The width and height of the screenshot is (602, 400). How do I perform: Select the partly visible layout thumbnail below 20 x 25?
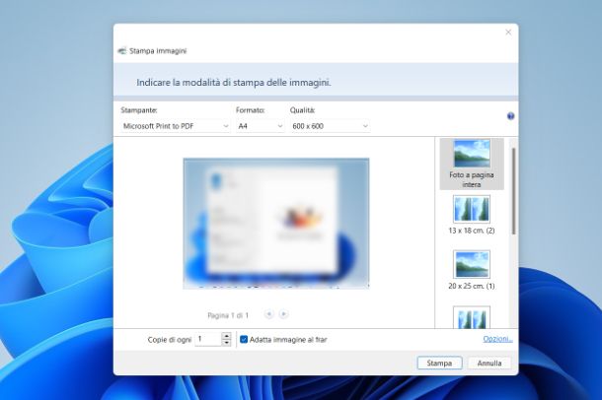[472, 317]
